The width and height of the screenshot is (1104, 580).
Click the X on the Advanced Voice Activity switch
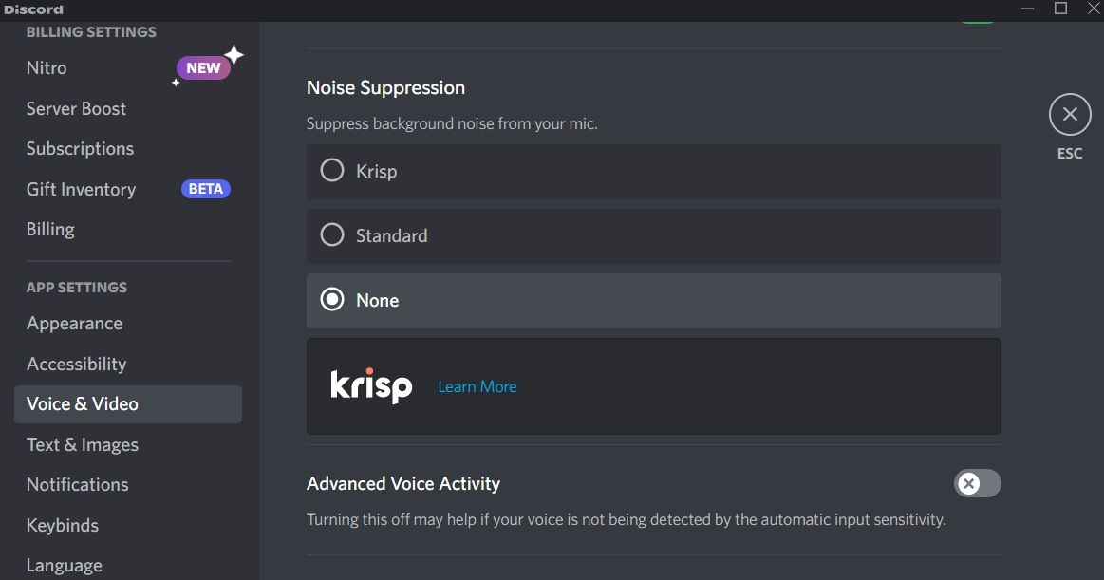[969, 483]
